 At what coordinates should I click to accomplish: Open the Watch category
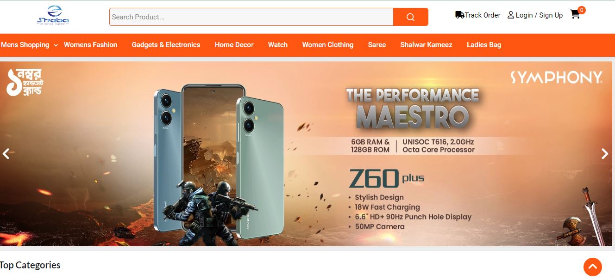[x=278, y=45]
